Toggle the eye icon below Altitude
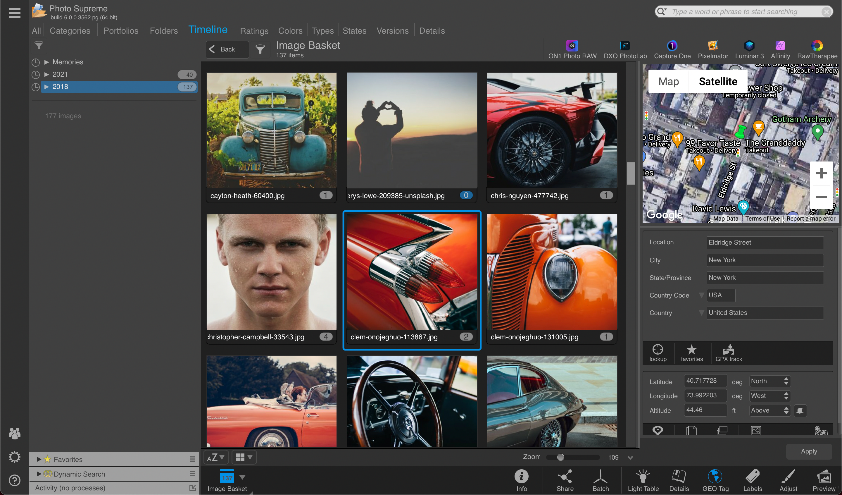The height and width of the screenshot is (495, 842). coord(658,430)
